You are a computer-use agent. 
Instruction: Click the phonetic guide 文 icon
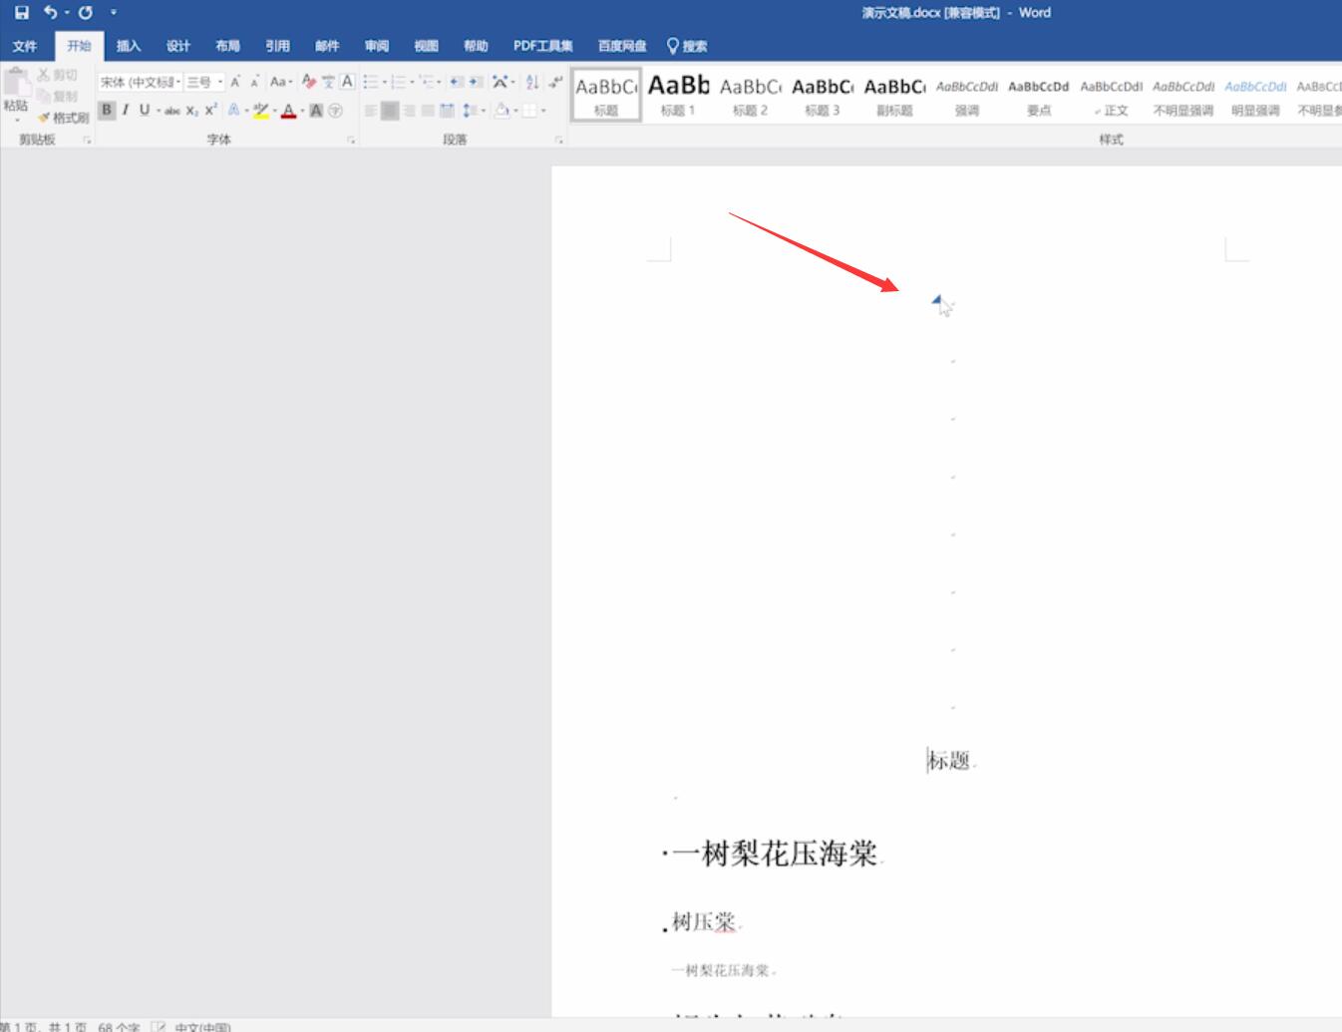(x=328, y=82)
